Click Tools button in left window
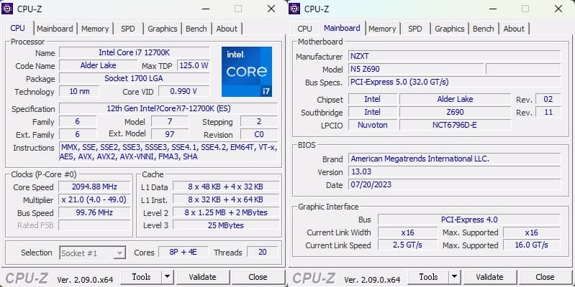 point(142,277)
